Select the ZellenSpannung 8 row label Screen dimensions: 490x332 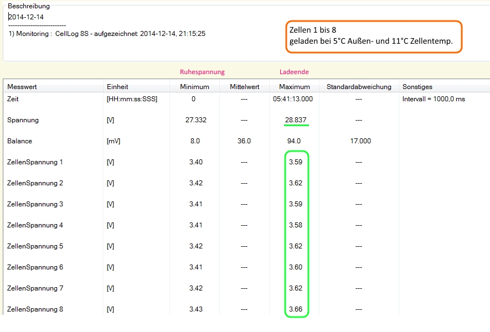(x=35, y=309)
